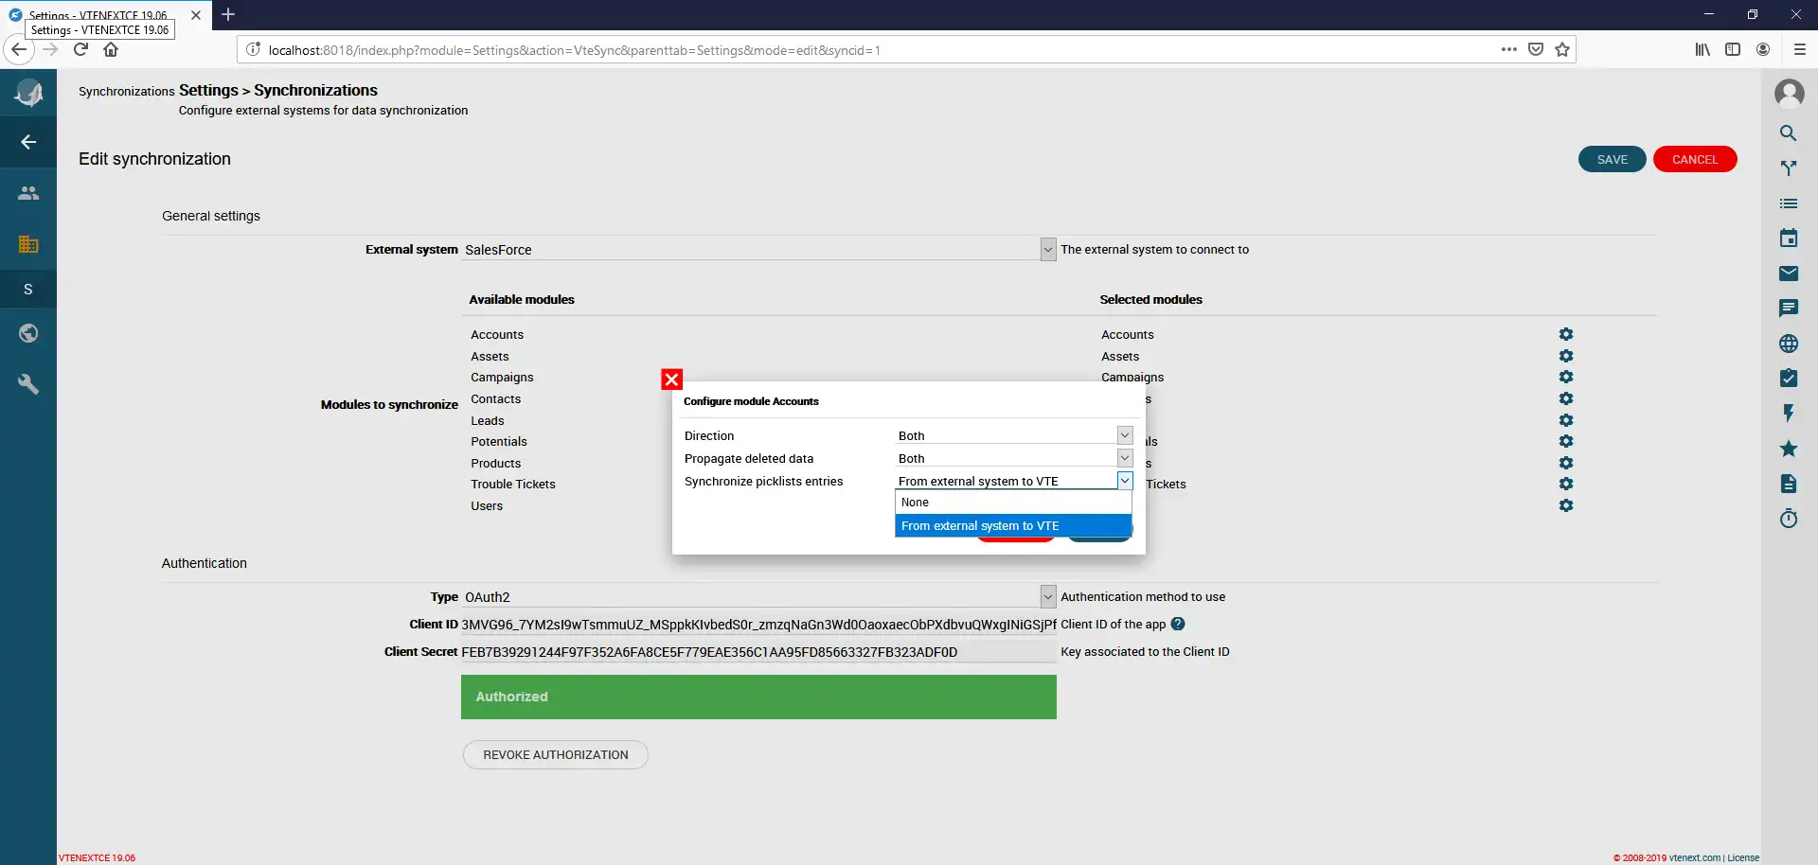Select "Assets" in the Available modules list
The image size is (1818, 865).
[x=490, y=357]
